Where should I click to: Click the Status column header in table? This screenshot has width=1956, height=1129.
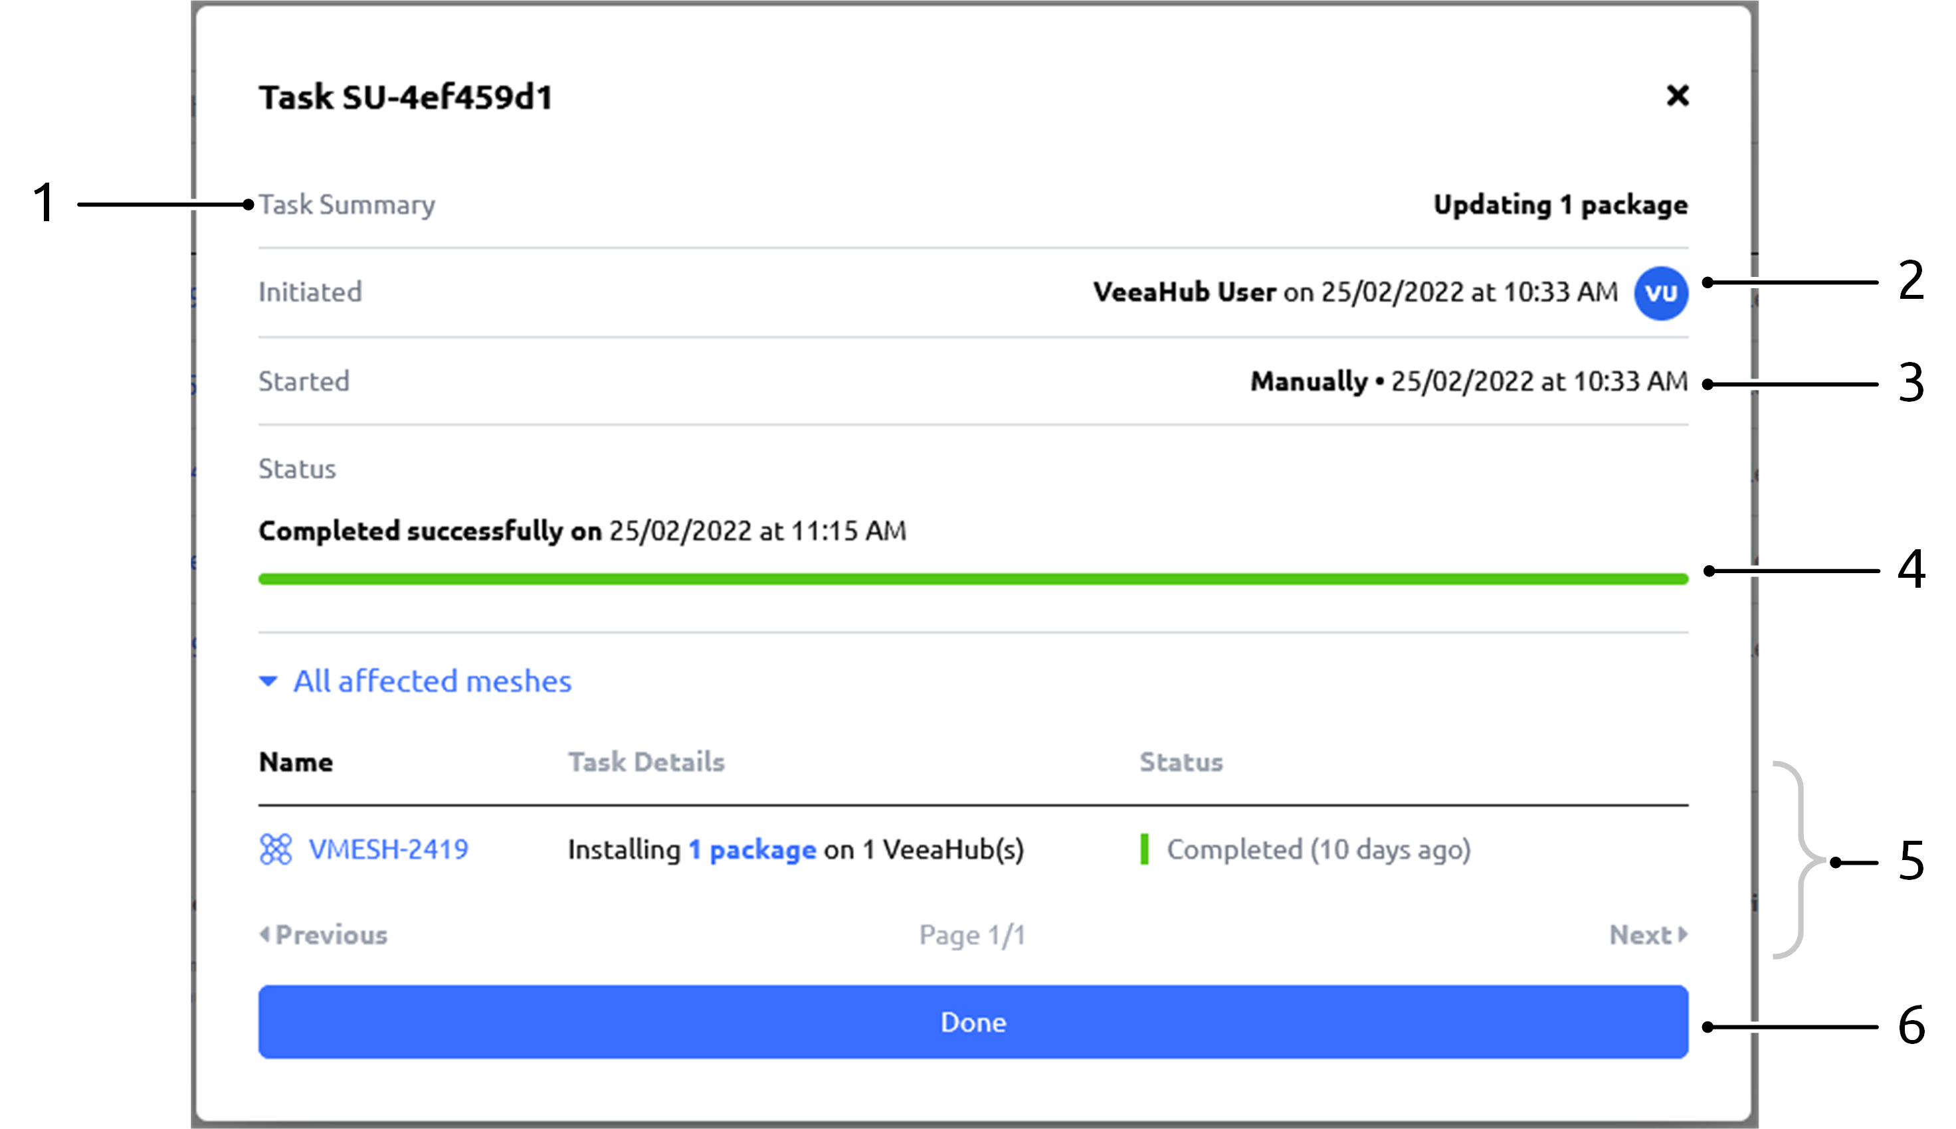point(1181,762)
